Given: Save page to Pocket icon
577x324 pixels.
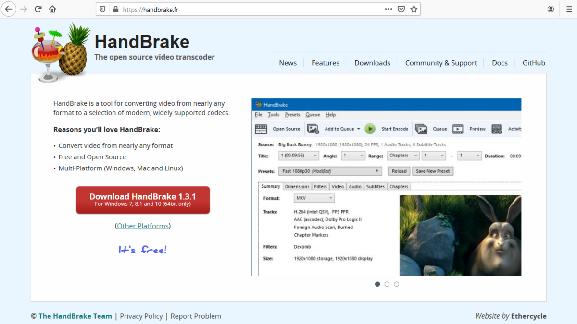Looking at the screenshot, I should [401, 9].
